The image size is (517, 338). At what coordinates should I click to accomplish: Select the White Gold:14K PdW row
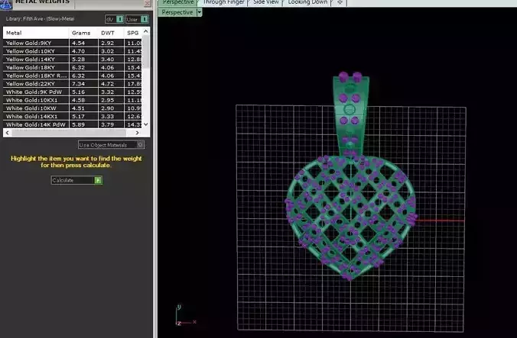tap(73, 124)
